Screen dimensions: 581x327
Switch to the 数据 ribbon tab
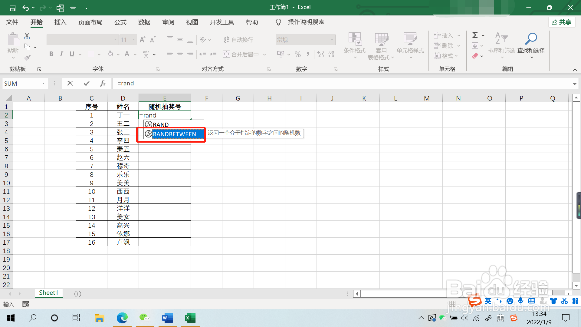pos(144,22)
